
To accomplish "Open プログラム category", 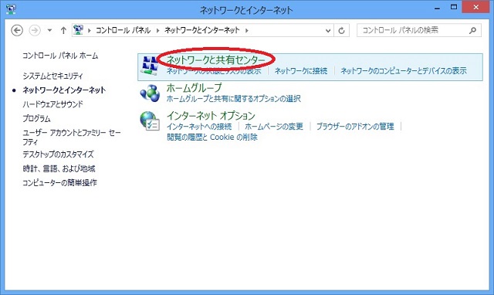I will point(36,118).
